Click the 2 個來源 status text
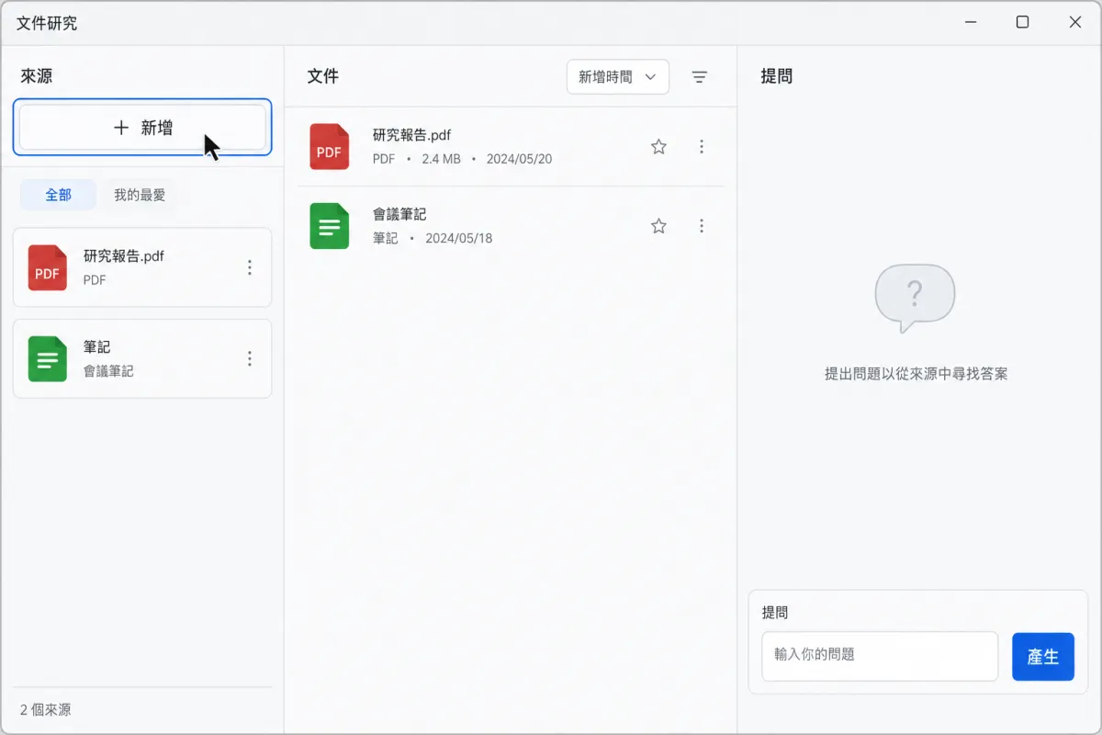The image size is (1102, 735). pos(46,709)
